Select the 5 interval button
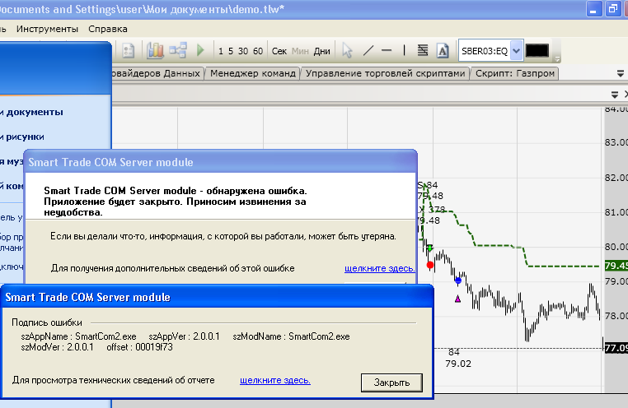Viewport: 628px width, 408px height. 231,51
